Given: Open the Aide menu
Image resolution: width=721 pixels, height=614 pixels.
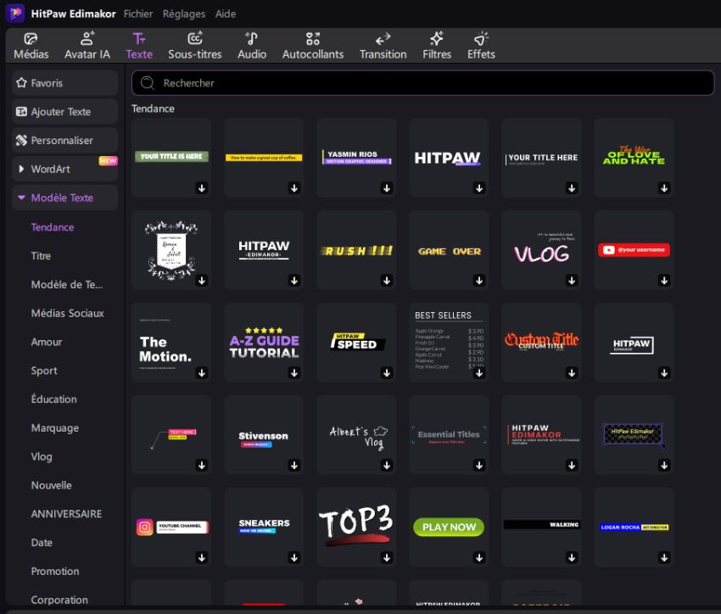Looking at the screenshot, I should tap(226, 14).
